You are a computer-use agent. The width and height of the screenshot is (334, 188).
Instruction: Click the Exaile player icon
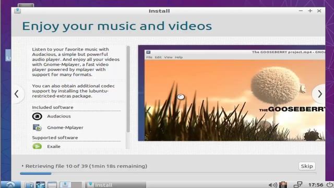pyautogui.click(x=37, y=146)
